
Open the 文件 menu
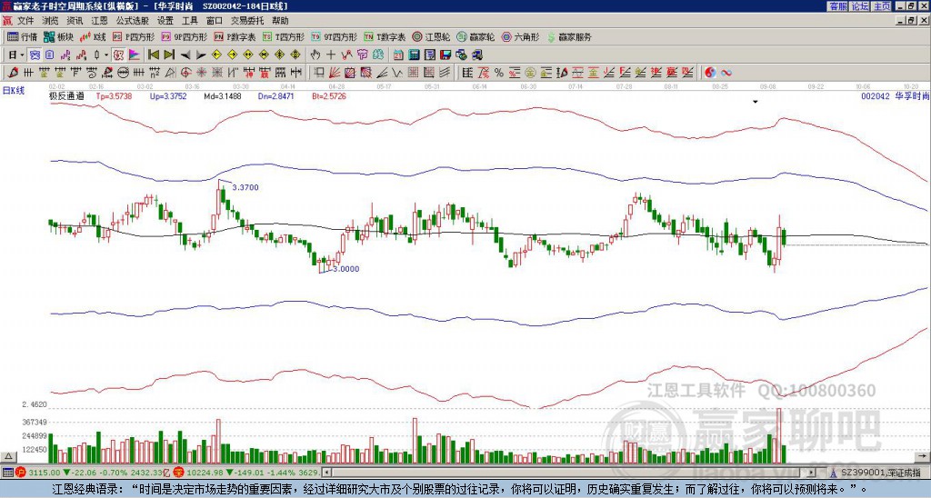[x=25, y=21]
